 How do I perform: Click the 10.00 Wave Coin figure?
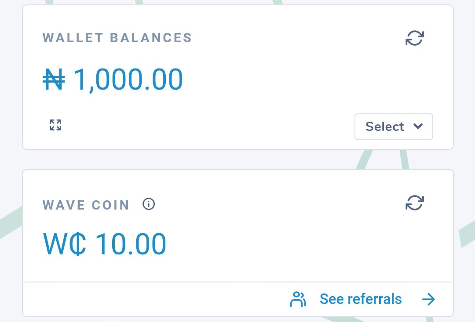[131, 244]
